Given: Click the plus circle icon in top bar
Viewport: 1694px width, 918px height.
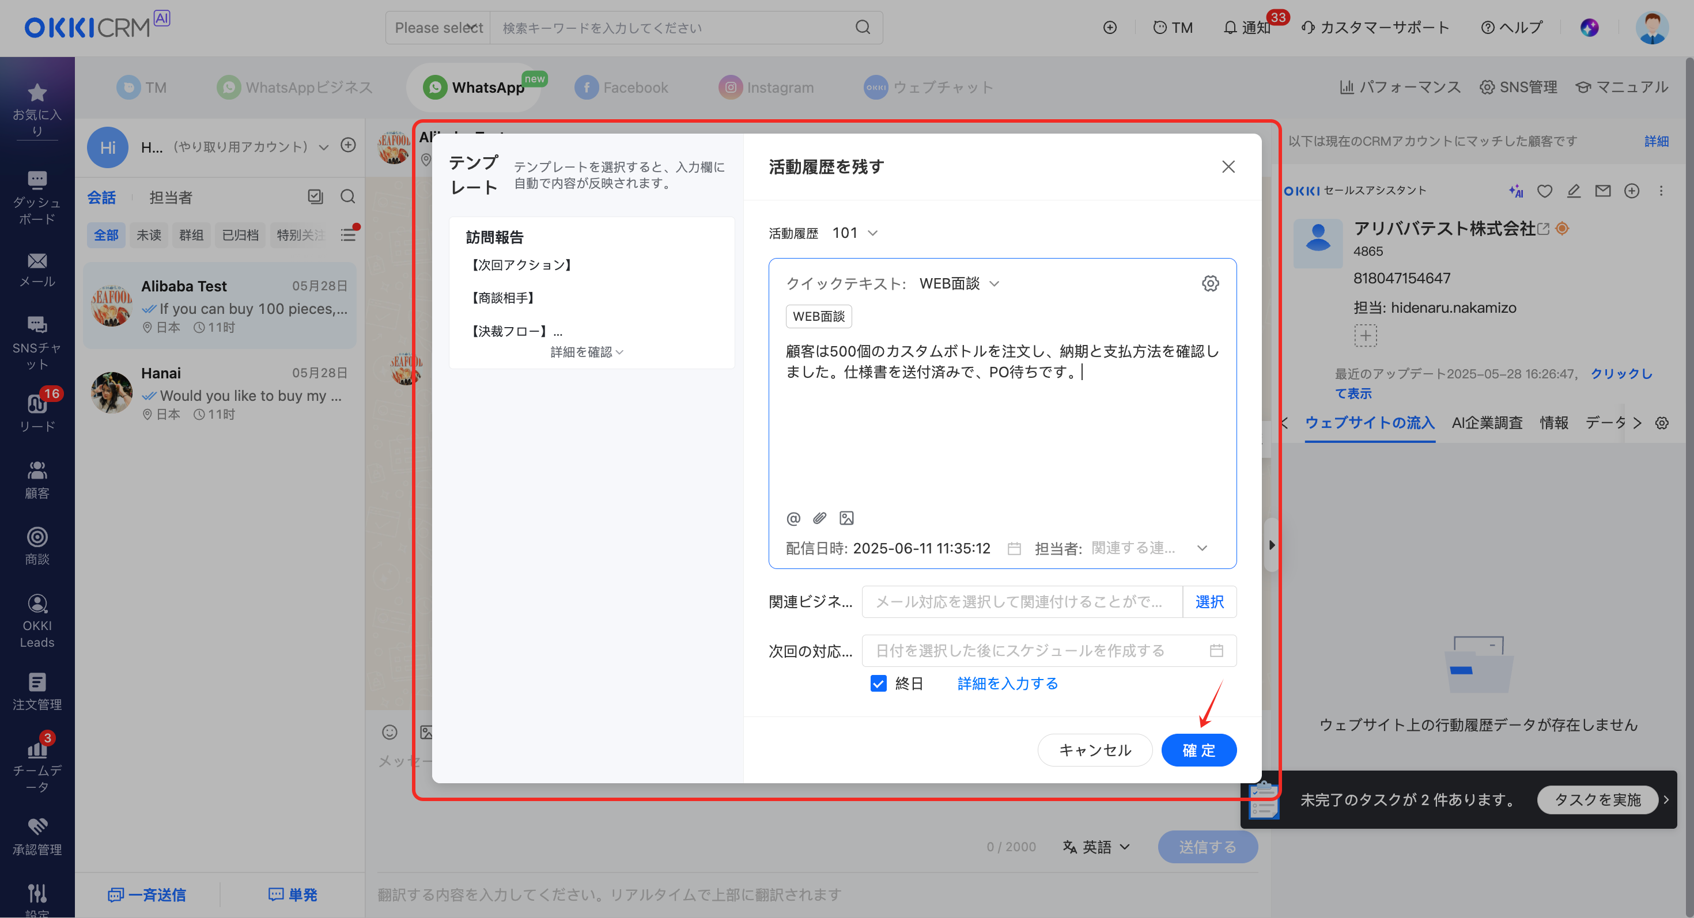Looking at the screenshot, I should (1109, 28).
